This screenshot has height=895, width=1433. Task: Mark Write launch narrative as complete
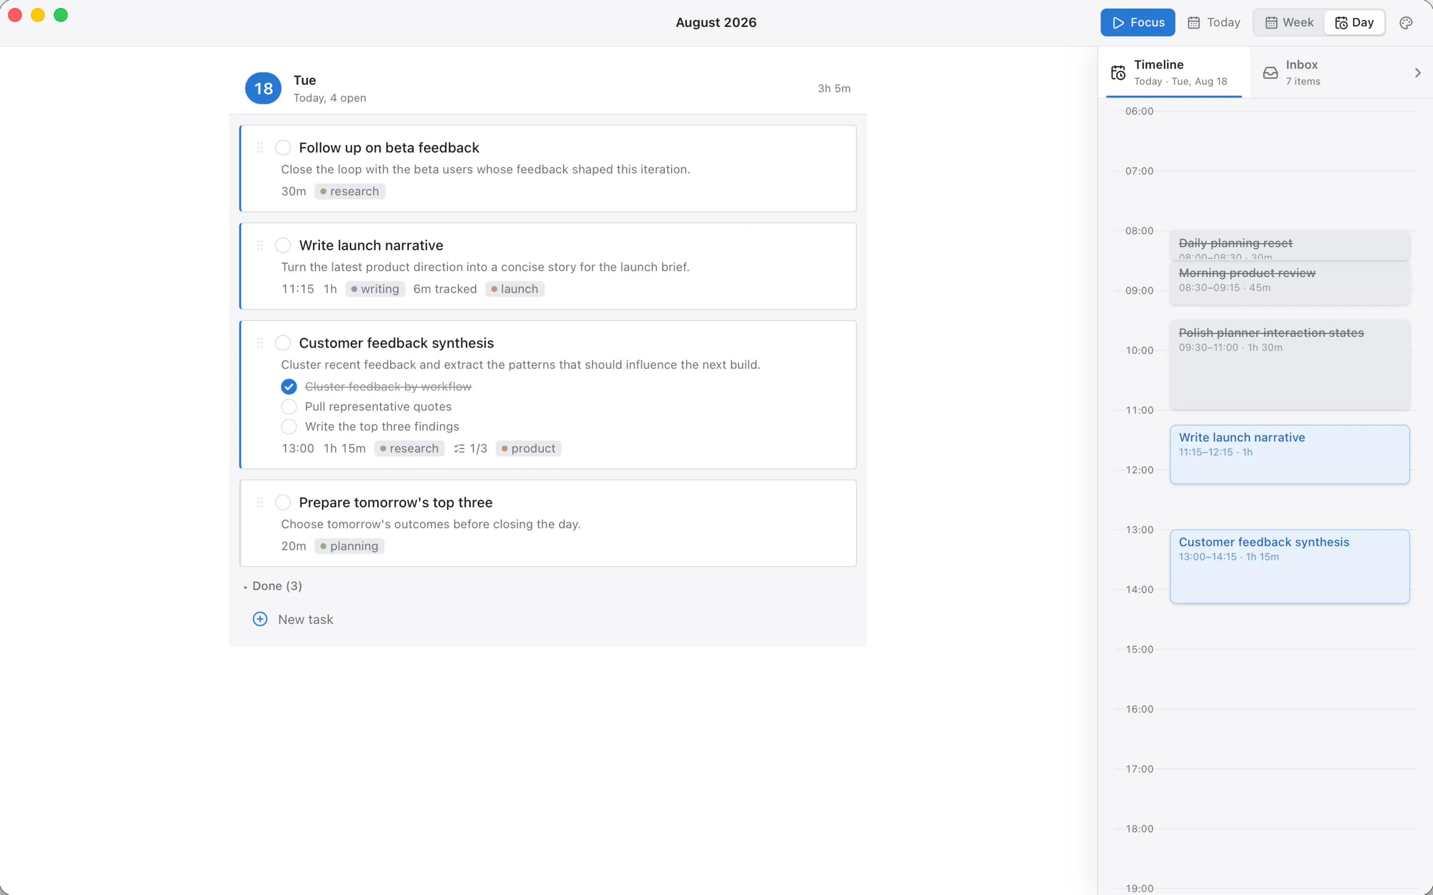click(x=283, y=245)
